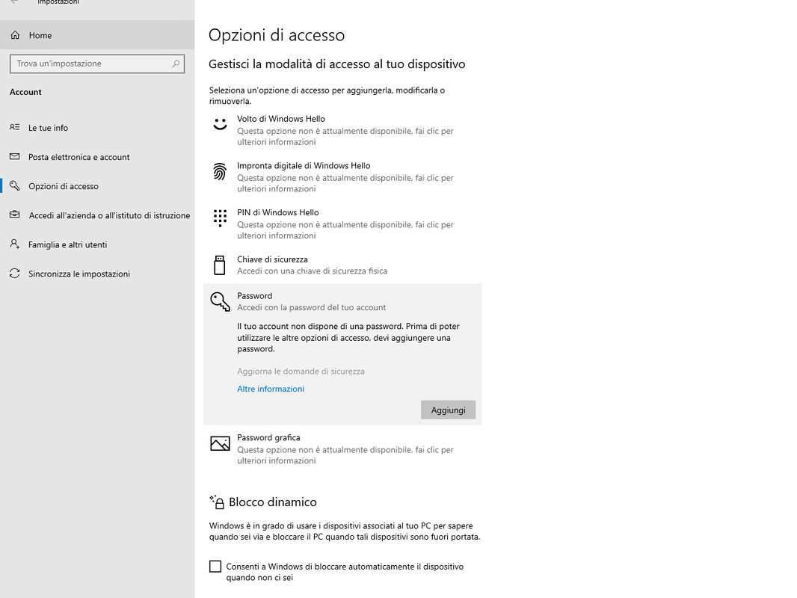The width and height of the screenshot is (797, 598).
Task: Click the person-plus icon for Famiglia e altri utenti
Action: click(15, 244)
